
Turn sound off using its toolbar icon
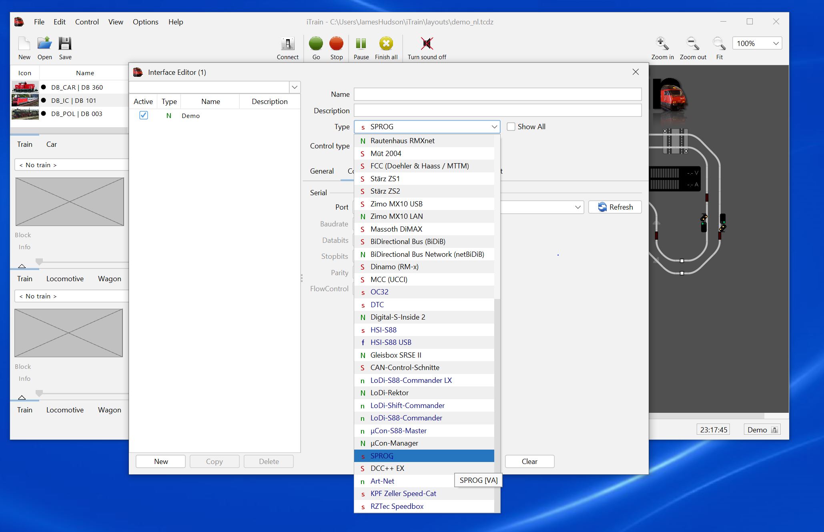(x=426, y=44)
